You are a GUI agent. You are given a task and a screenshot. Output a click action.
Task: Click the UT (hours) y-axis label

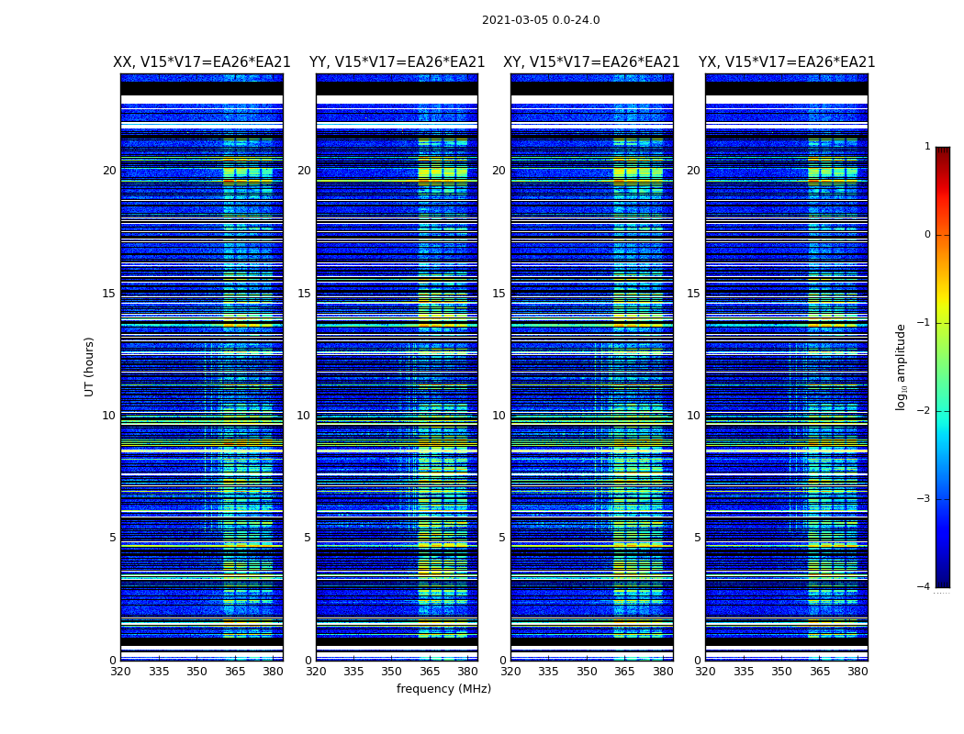[x=90, y=366]
